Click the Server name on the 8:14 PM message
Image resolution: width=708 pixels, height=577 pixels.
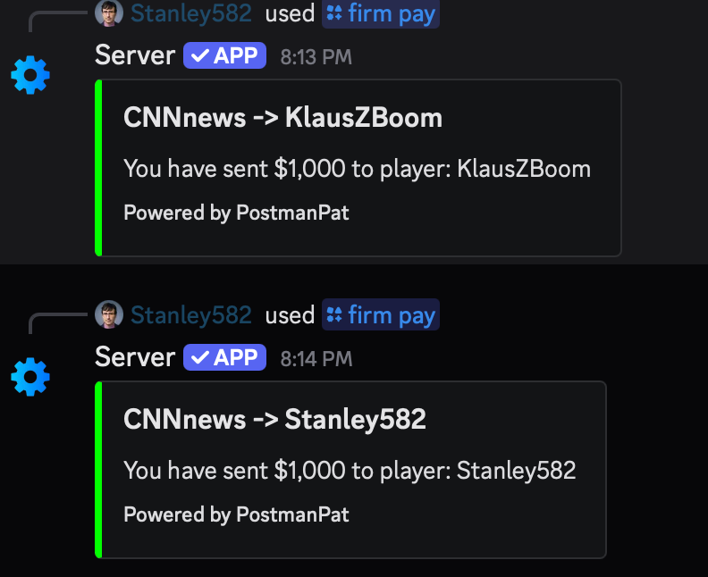click(135, 357)
